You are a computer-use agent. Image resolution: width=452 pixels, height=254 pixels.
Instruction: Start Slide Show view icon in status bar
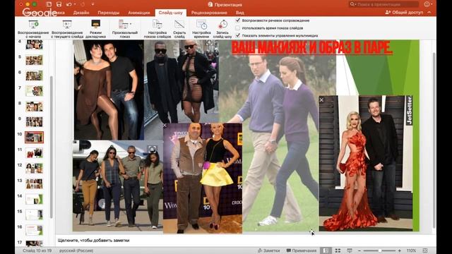[350, 250]
